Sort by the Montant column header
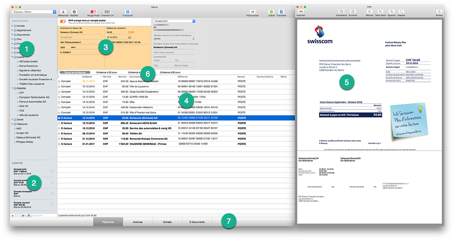The width and height of the screenshot is (454, 240). [x=123, y=77]
